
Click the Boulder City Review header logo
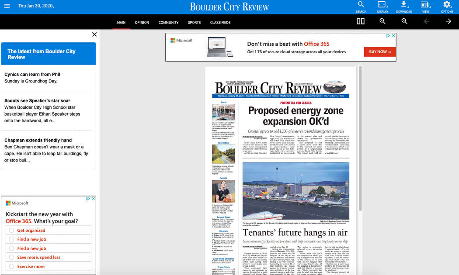[x=229, y=7]
